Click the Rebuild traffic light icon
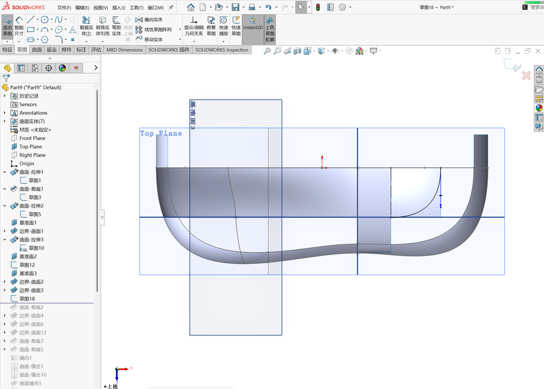 (318, 7)
